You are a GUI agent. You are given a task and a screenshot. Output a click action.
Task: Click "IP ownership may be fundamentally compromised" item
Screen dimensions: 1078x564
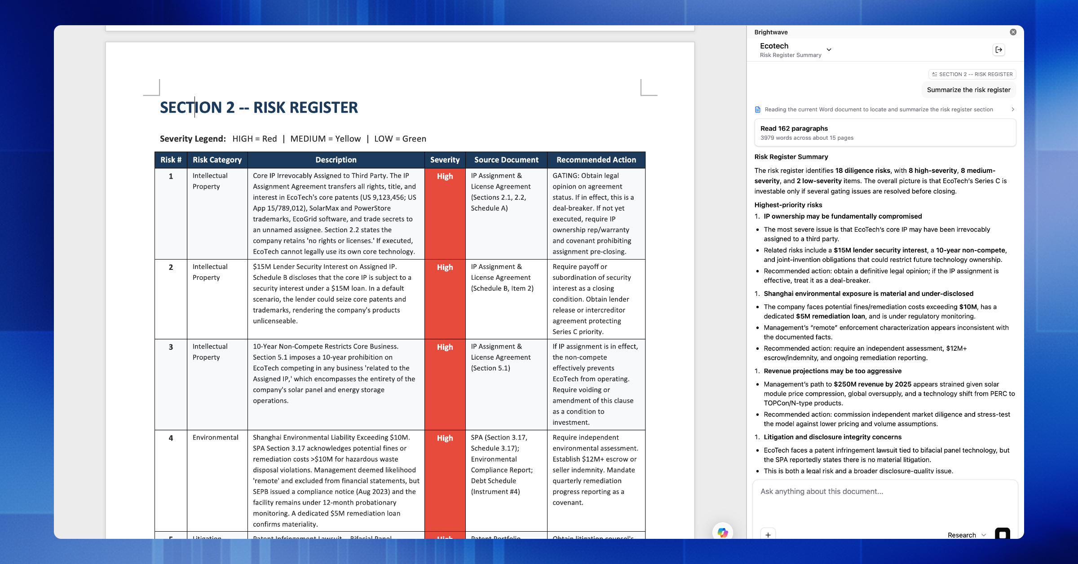coord(843,216)
